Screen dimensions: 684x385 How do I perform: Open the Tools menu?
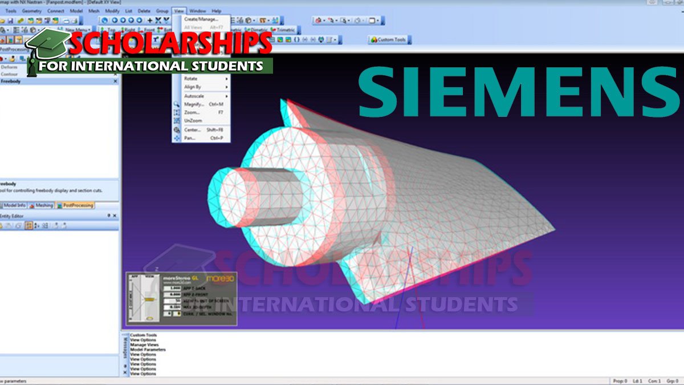[10, 11]
